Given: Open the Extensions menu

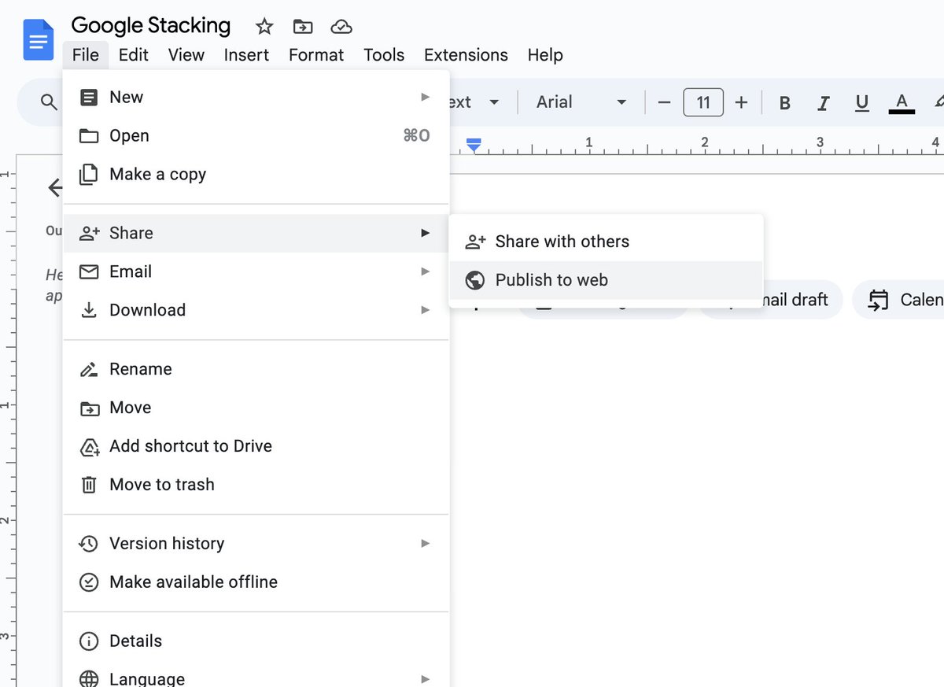Looking at the screenshot, I should 466,55.
